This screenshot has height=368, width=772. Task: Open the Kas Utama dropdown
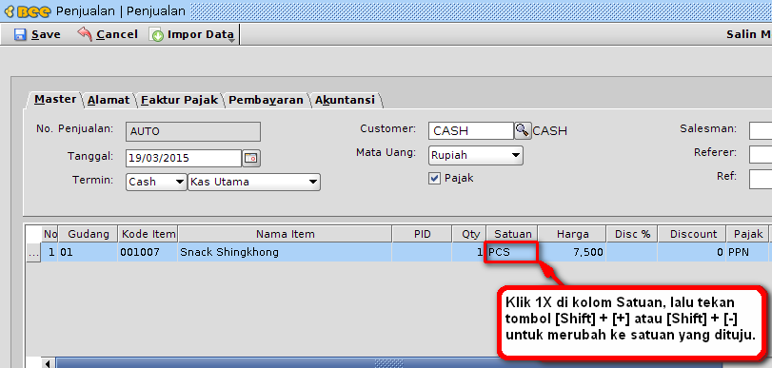coord(254,182)
